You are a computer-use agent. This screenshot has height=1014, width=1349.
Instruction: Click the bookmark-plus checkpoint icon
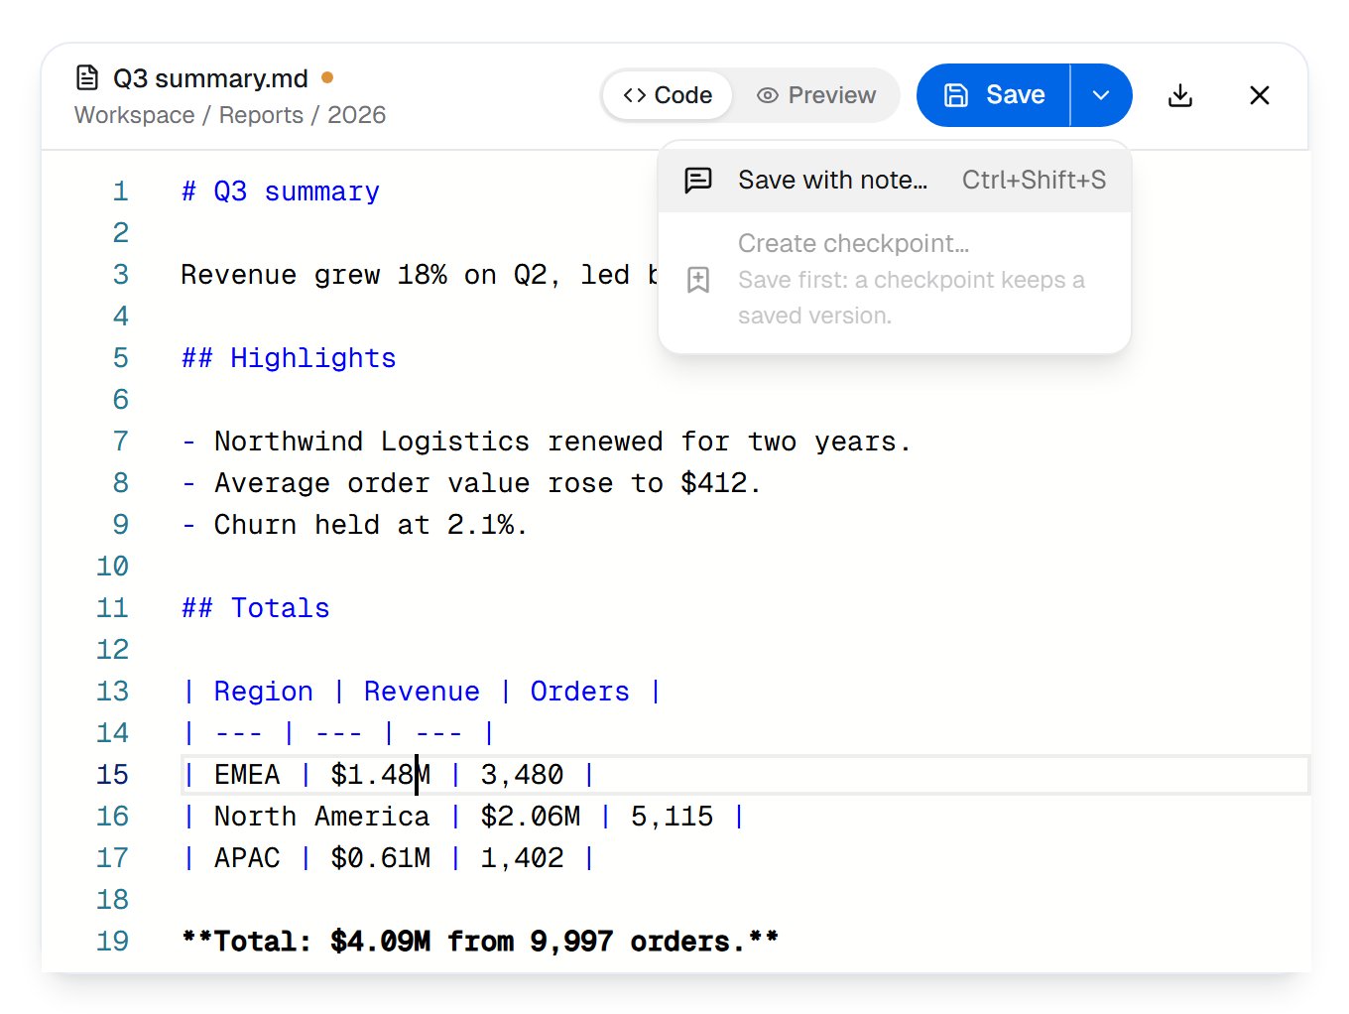click(698, 280)
